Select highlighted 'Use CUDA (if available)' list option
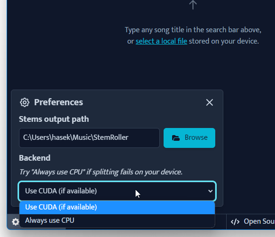 pos(117,208)
